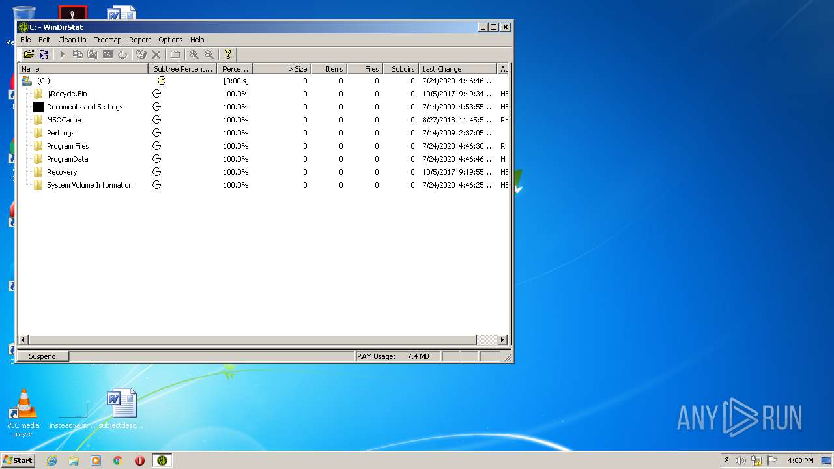This screenshot has width=834, height=469.
Task: Click the Refresh Selected toolbar icon
Action: (122, 55)
